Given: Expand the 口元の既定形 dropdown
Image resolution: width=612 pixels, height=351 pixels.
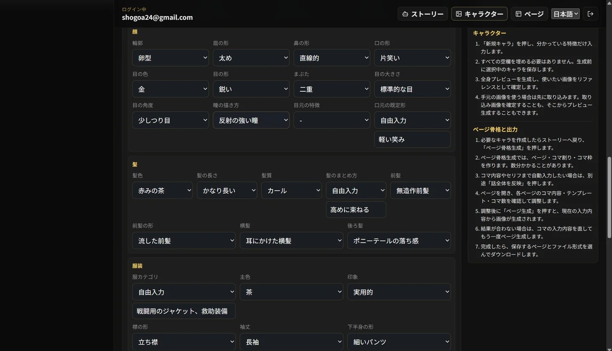Looking at the screenshot, I should point(413,120).
